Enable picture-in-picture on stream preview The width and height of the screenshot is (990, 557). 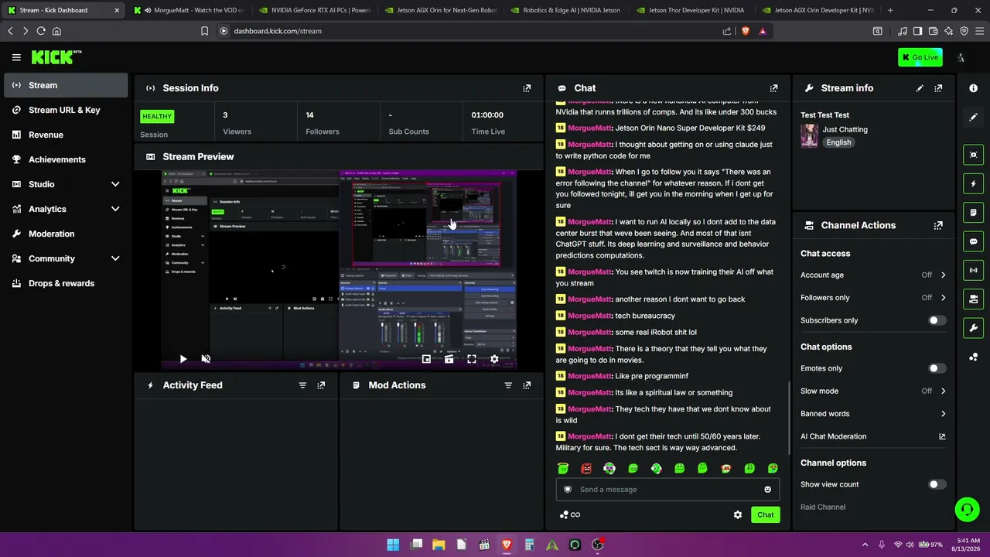tap(426, 359)
